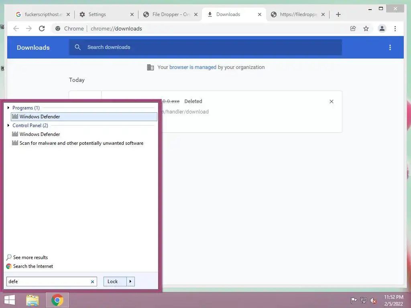Open the Chrome profile icon

[382, 28]
